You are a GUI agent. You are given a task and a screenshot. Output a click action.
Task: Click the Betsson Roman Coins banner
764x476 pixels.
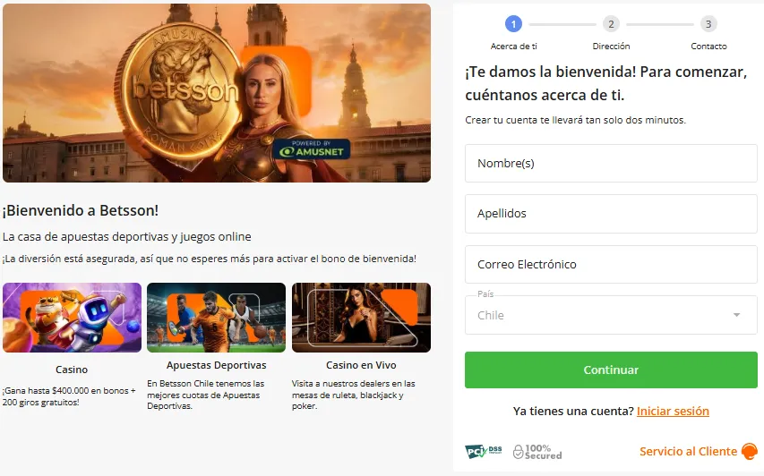click(x=217, y=93)
